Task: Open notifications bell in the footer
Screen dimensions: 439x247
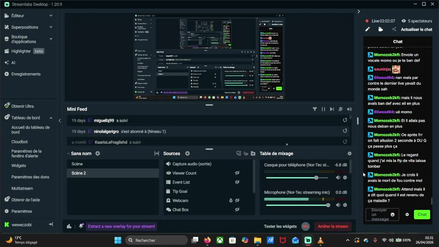Action: coord(81,226)
